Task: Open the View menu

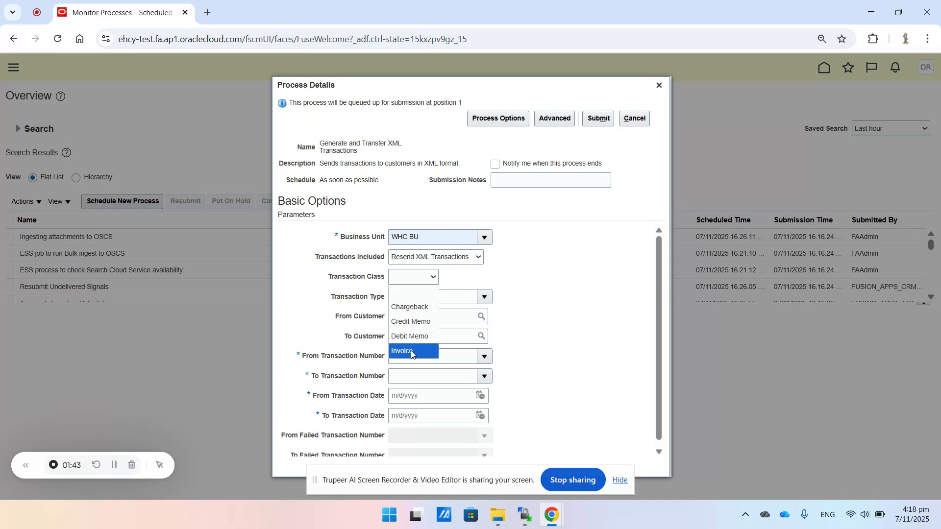Action: pos(58,201)
